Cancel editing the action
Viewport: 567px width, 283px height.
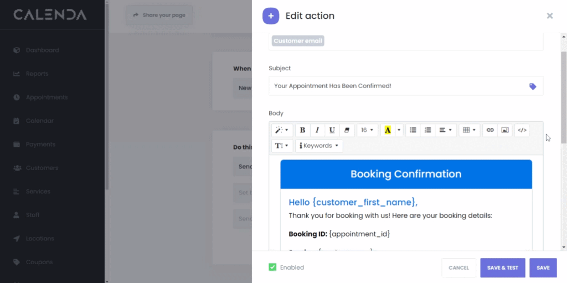pos(458,268)
